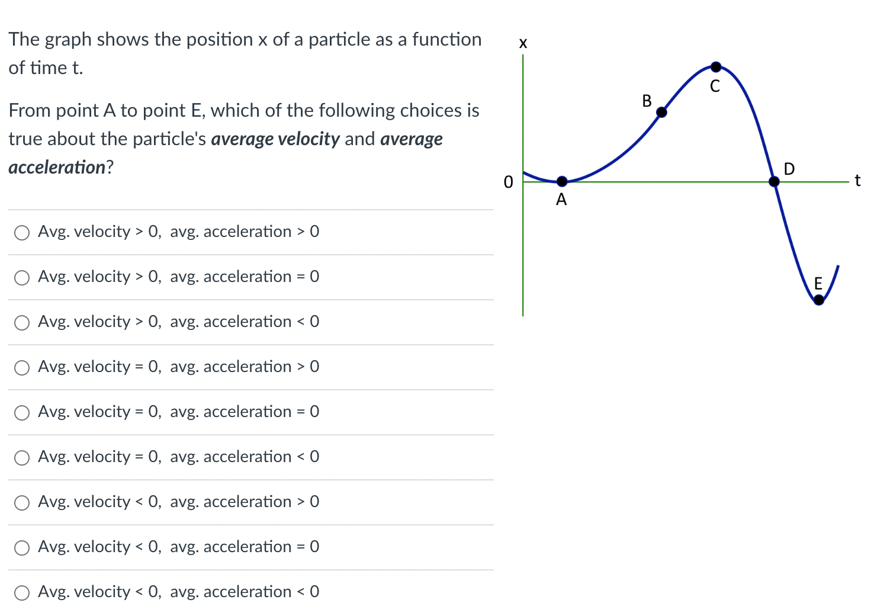The image size is (887, 609).
Task: Choose velocity = 0, acceleration < 0 radio
Action: pos(22,458)
